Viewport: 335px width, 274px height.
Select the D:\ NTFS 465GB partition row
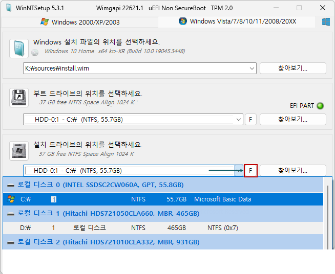click(163, 228)
